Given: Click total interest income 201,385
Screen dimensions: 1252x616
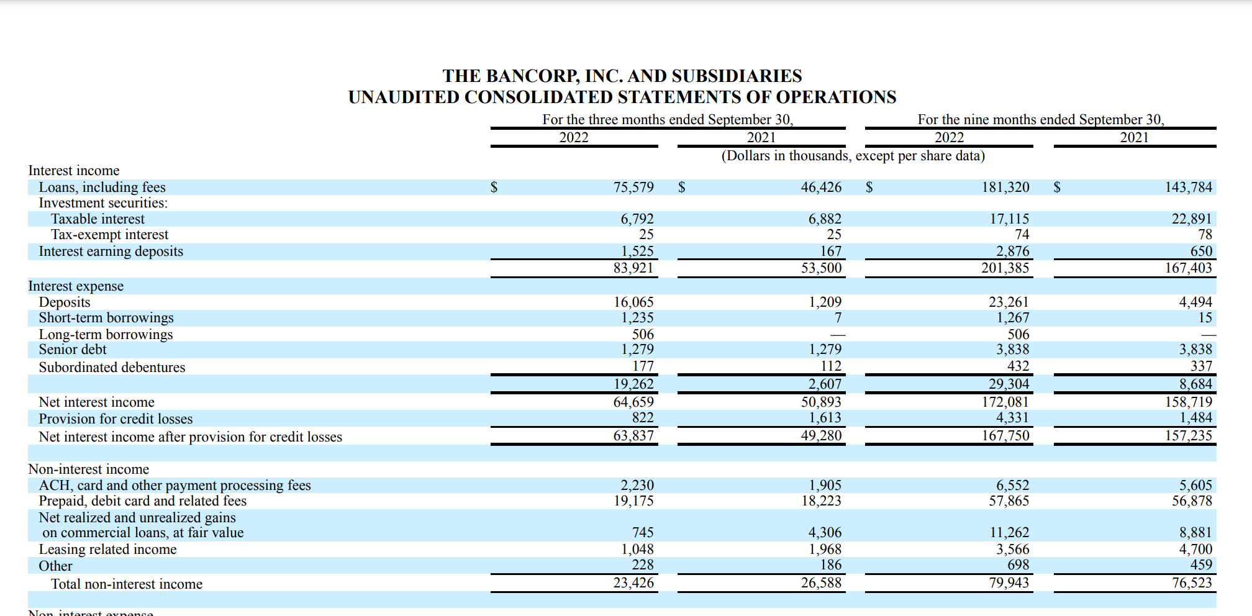Looking at the screenshot, I should [x=1005, y=268].
